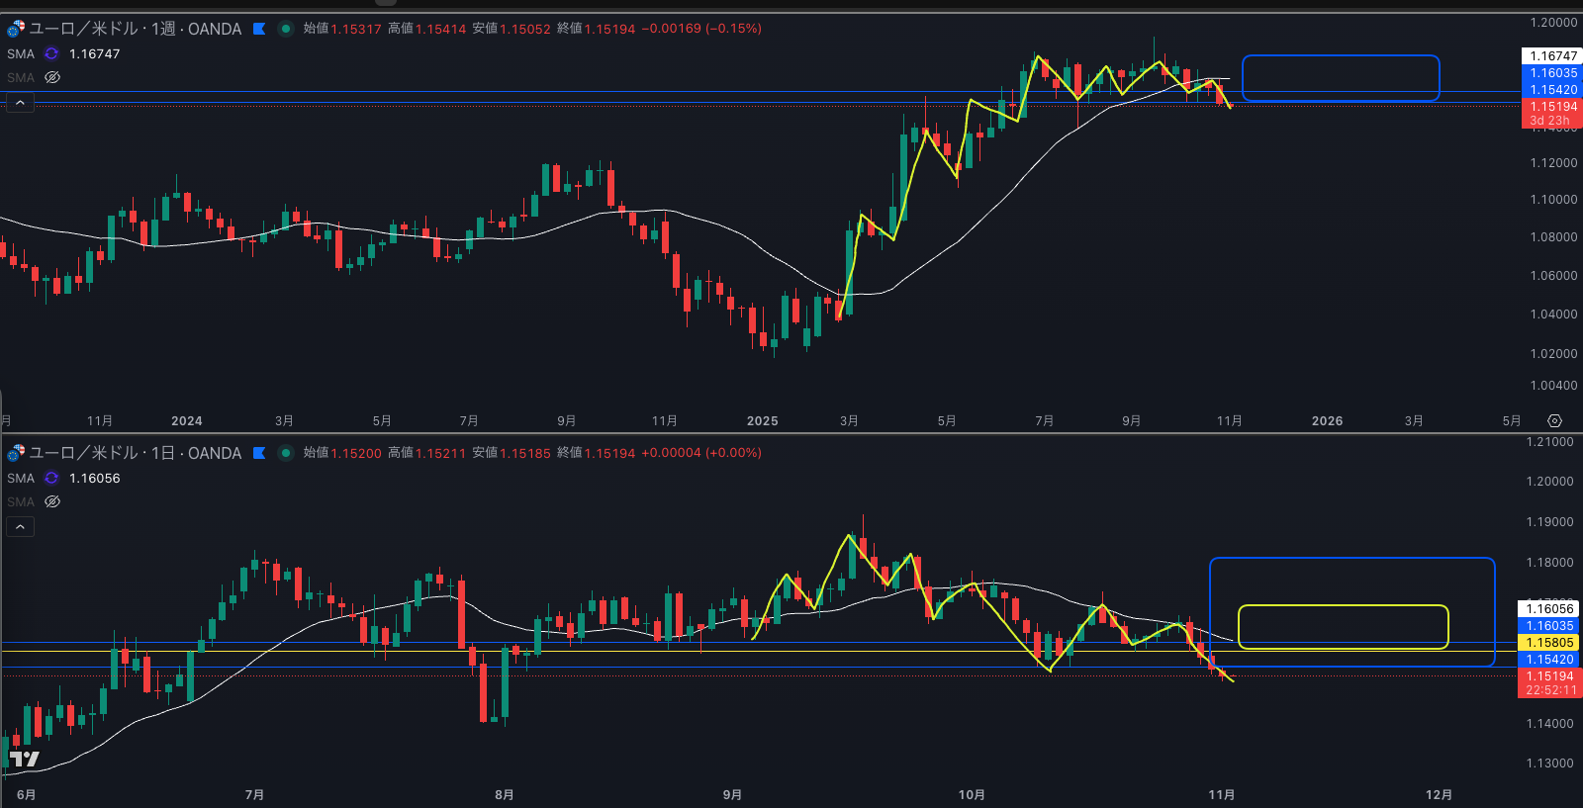
Task: Click the flag icon on daily chart title
Action: tap(259, 453)
